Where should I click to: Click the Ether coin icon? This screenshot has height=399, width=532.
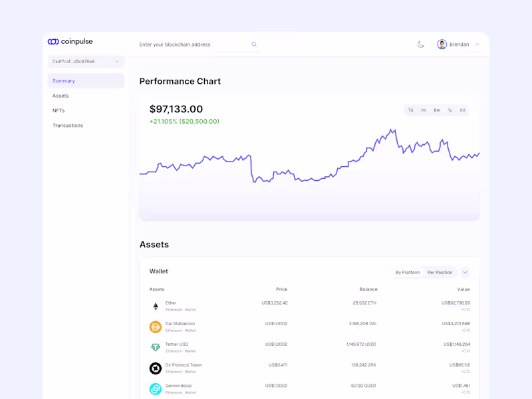[x=156, y=307]
